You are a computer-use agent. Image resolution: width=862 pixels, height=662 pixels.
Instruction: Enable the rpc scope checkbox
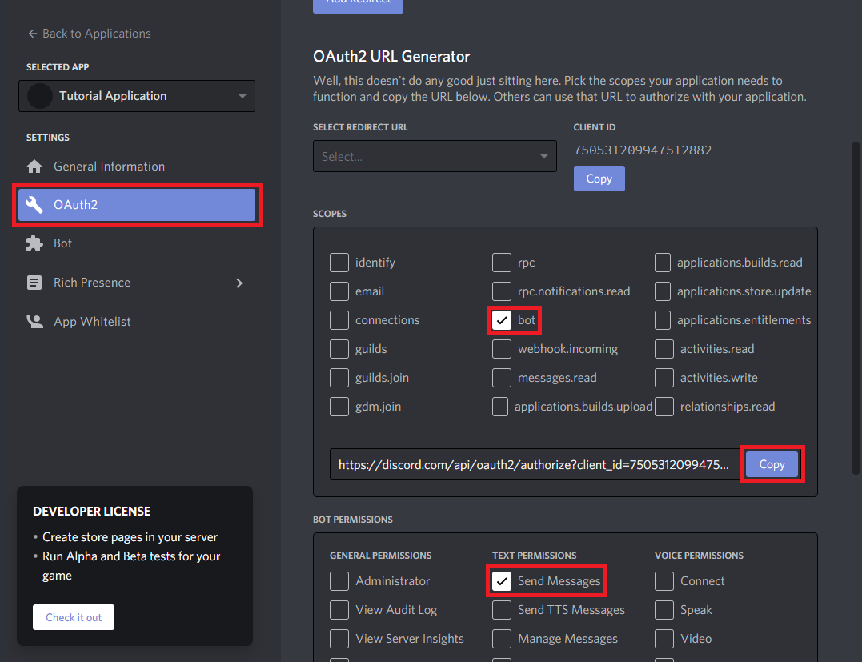coord(502,263)
